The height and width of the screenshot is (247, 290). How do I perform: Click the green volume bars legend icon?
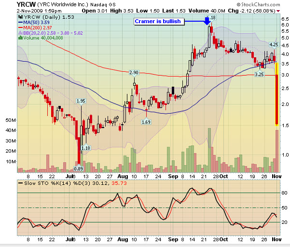click(x=20, y=38)
